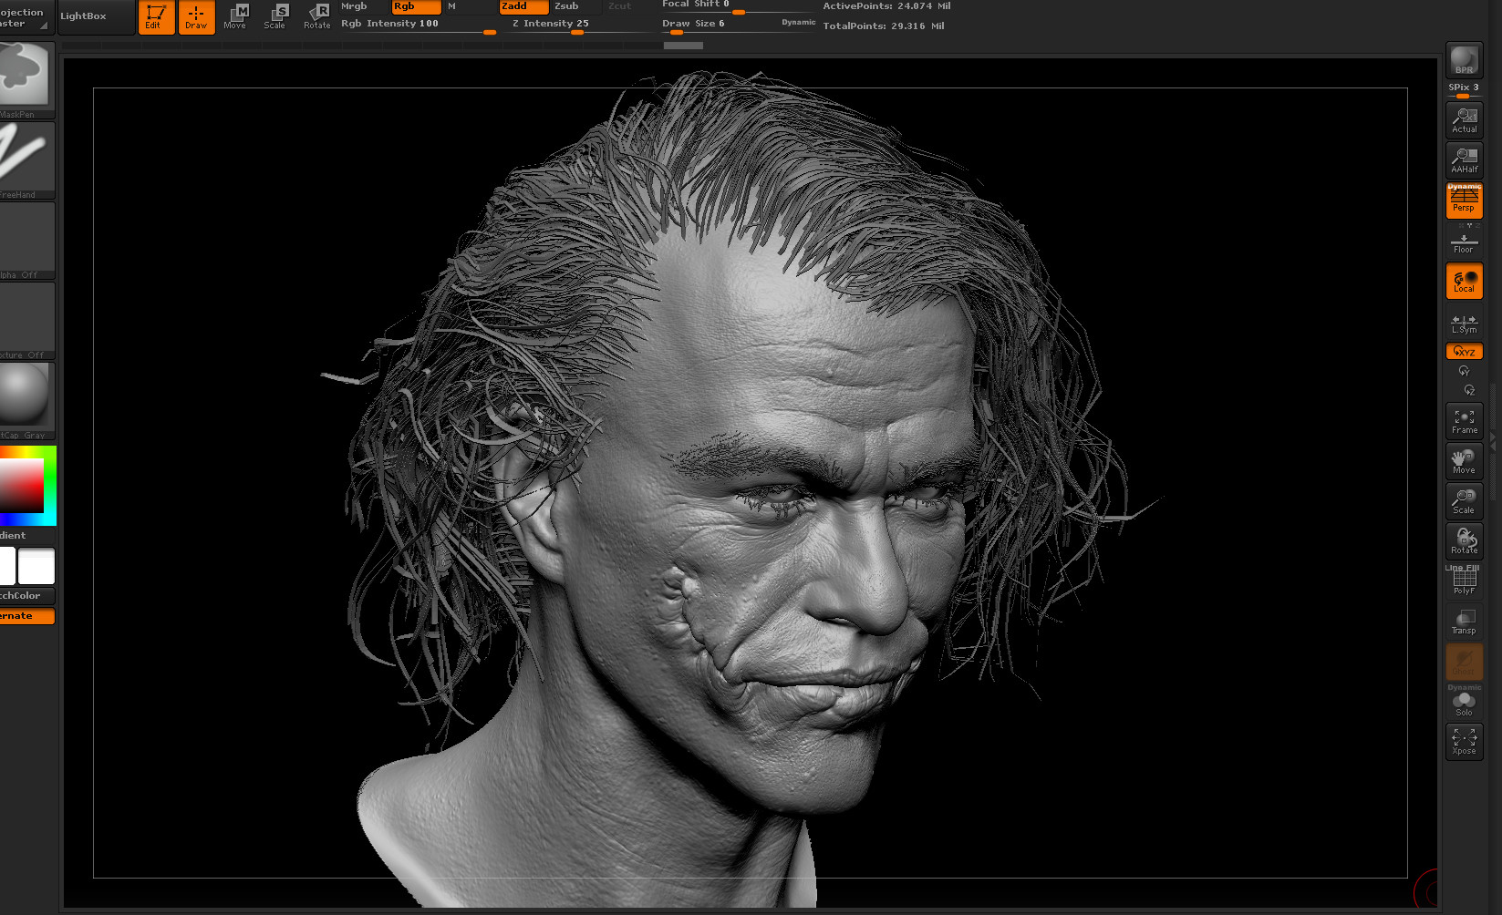The image size is (1502, 915).
Task: Click the Frame mesh icon
Action: [1464, 421]
